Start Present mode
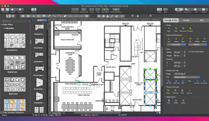 tap(203, 9)
